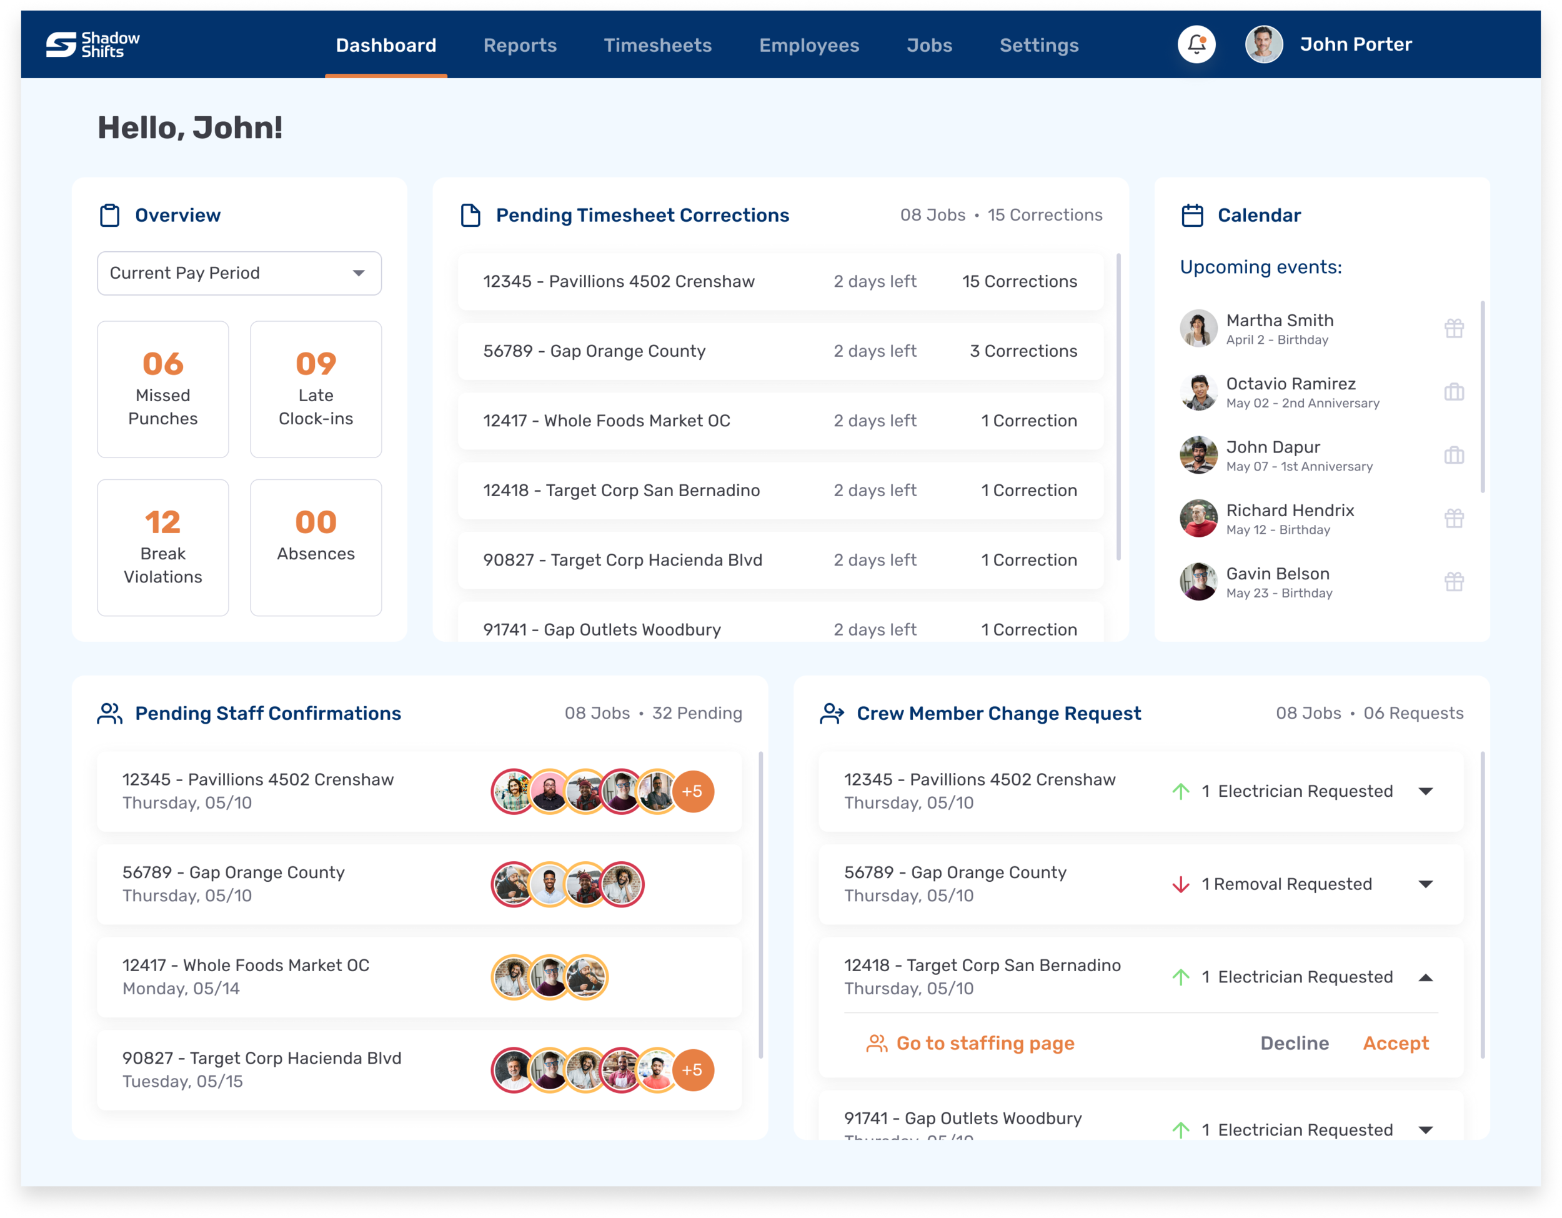Decline the electrician change request
This screenshot has height=1218, width=1562.
coord(1294,1043)
